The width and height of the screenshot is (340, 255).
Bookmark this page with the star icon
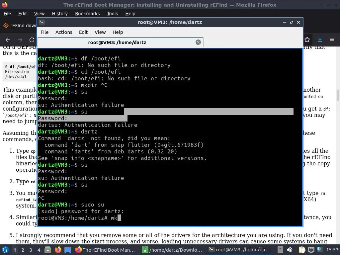(x=307, y=40)
